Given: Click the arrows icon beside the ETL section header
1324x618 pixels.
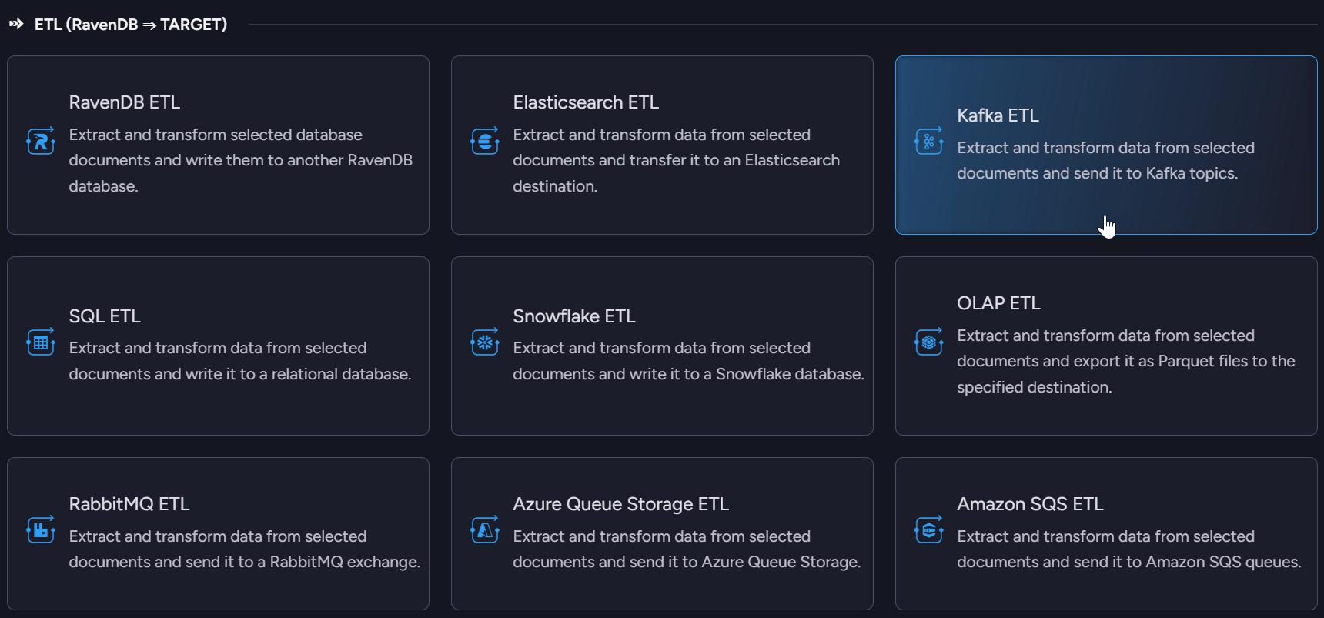Looking at the screenshot, I should [16, 24].
